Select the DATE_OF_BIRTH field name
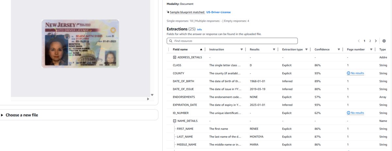 pyautogui.click(x=184, y=81)
